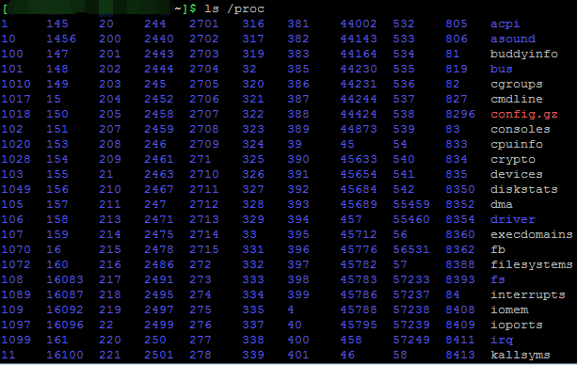The image size is (577, 365).
Task: Select process ID '55460'
Action: [411, 220]
